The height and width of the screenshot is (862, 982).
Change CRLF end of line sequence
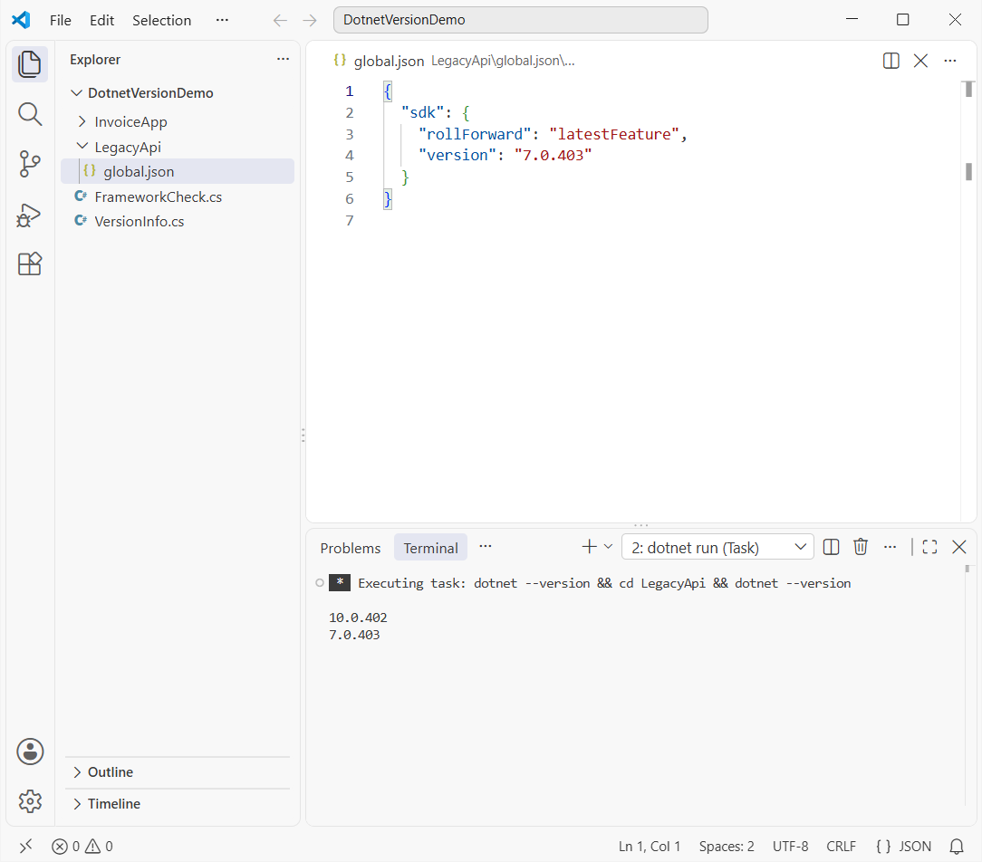point(841,847)
